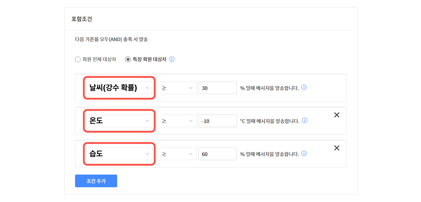Click the 다음 기준을 모두(AND) 충족 시 발송 text
The image size is (421, 202).
pos(111,39)
